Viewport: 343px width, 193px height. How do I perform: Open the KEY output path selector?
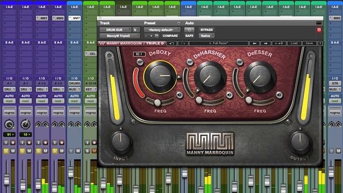tap(91, 90)
